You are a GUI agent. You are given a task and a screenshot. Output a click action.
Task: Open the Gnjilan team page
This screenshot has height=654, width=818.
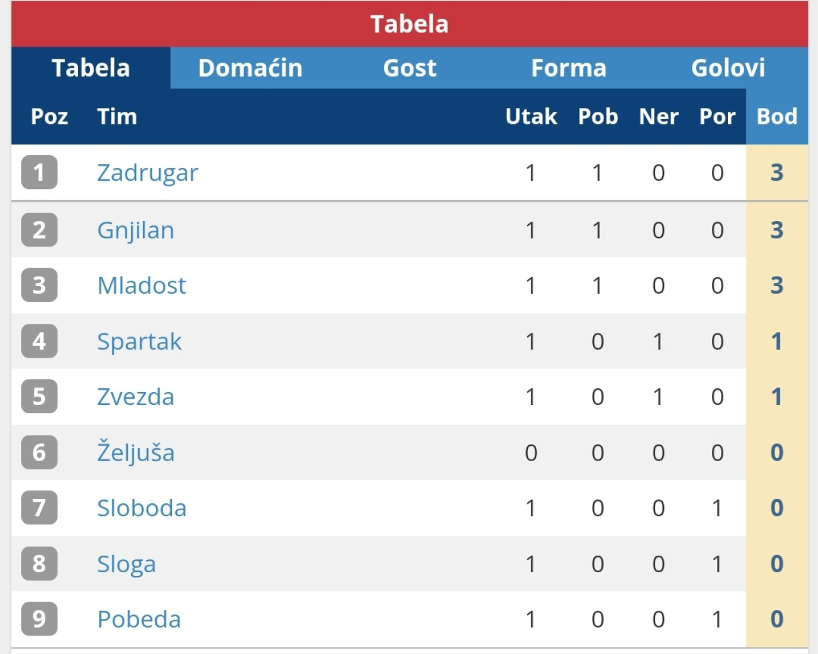[x=135, y=231]
